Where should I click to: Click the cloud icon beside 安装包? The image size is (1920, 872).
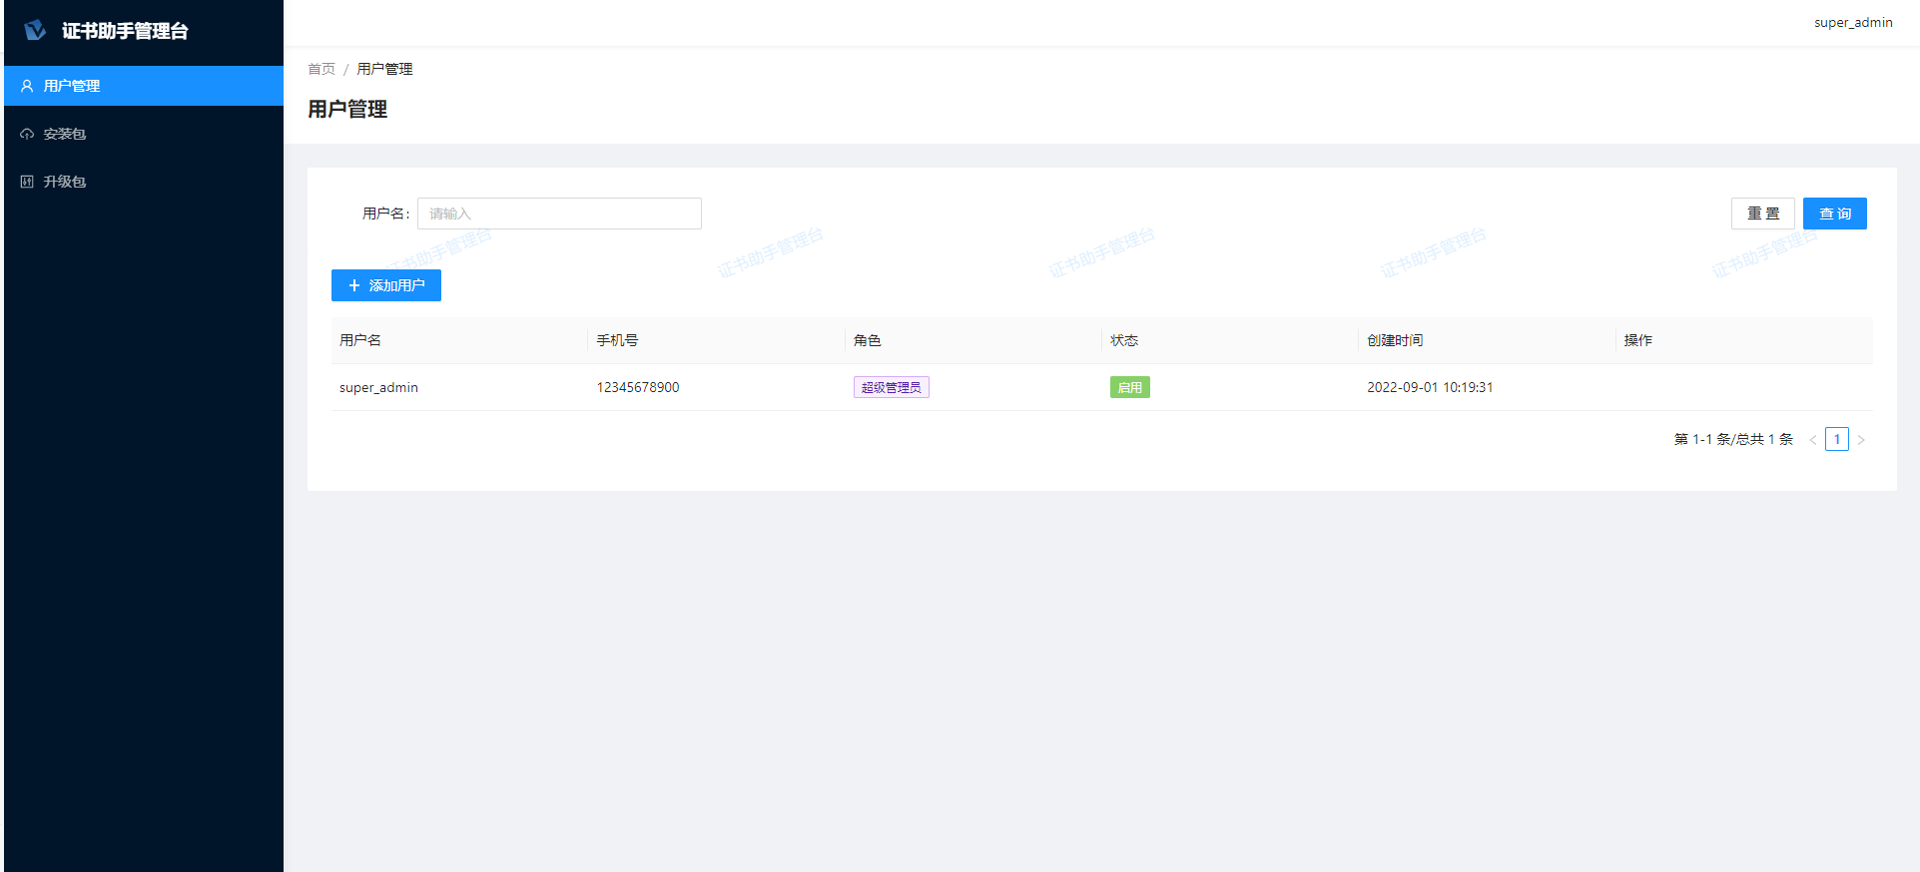(x=27, y=134)
